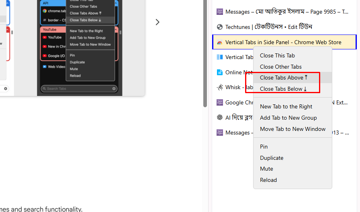This screenshot has width=360, height=212.
Task: Click the Online Notepad document icon
Action: pyautogui.click(x=220, y=72)
